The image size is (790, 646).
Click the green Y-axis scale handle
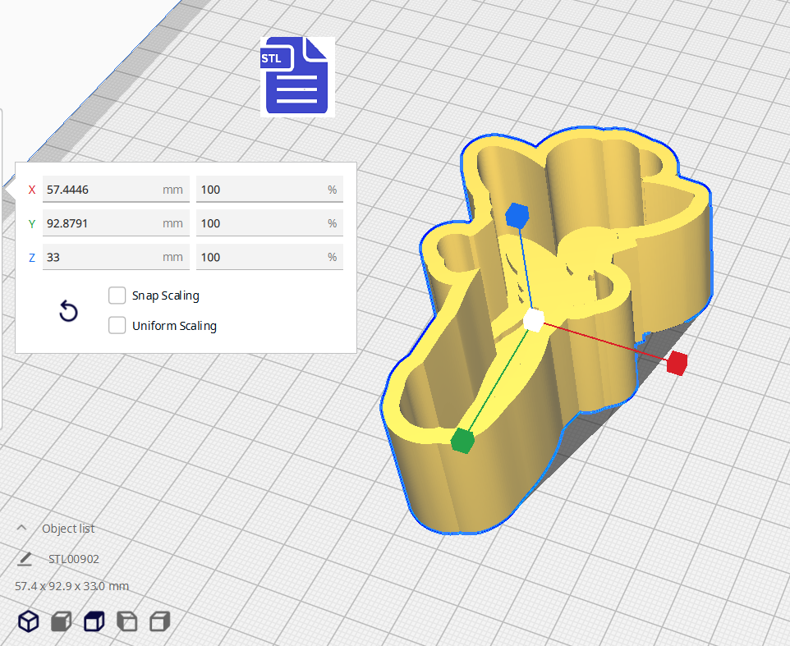tap(462, 441)
